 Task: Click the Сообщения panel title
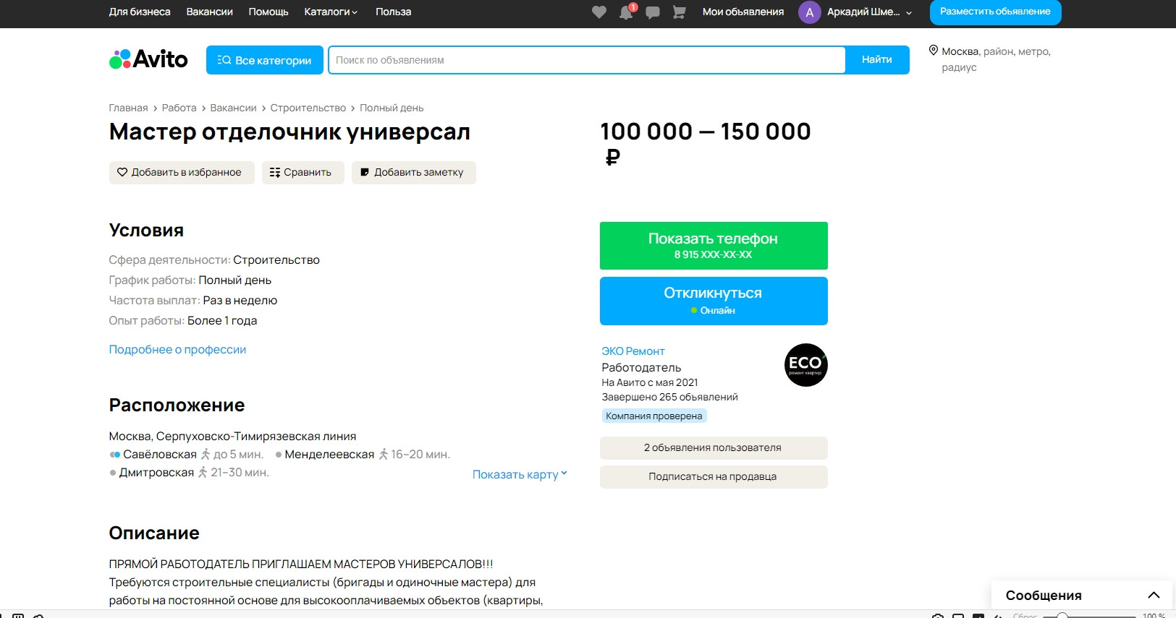point(1044,596)
